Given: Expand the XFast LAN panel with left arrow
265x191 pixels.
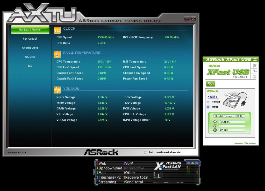Looking at the screenshot, I should [x=94, y=172].
